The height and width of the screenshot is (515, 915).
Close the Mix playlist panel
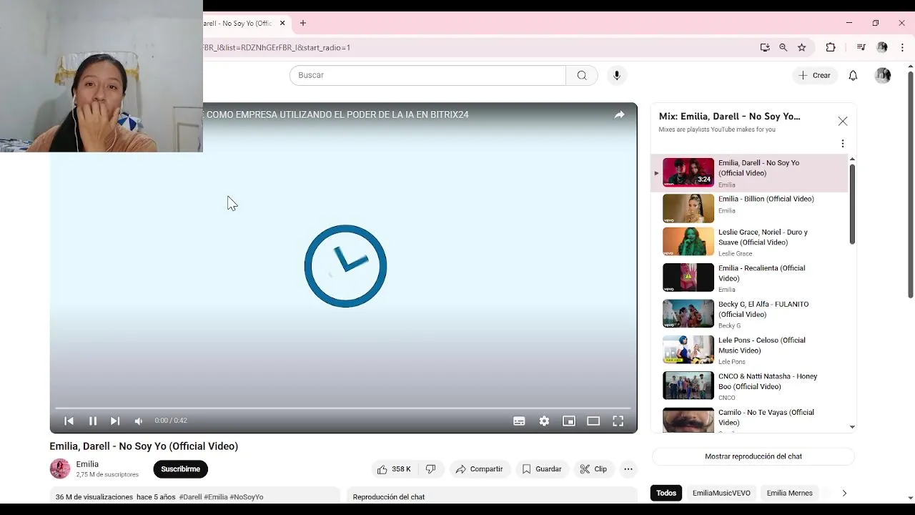pyautogui.click(x=843, y=122)
